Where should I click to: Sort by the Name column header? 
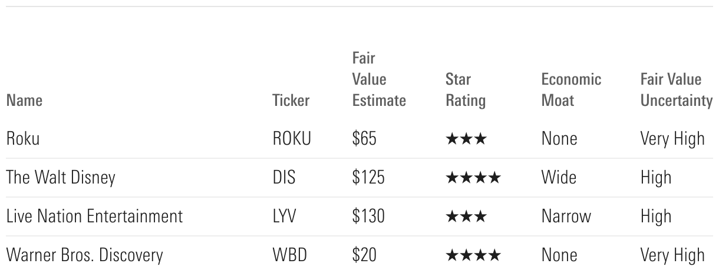click(x=24, y=101)
